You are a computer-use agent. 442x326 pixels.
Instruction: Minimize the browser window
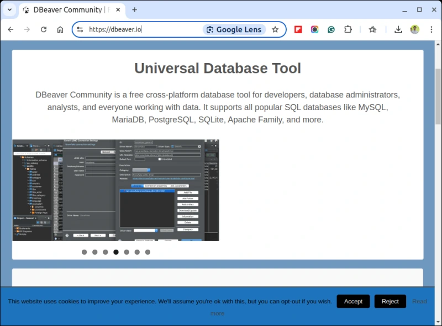pyautogui.click(x=405, y=10)
